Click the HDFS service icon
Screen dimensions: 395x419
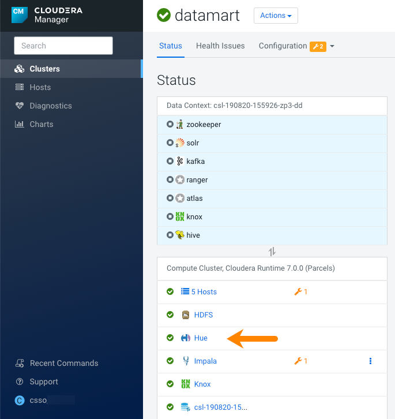point(186,315)
